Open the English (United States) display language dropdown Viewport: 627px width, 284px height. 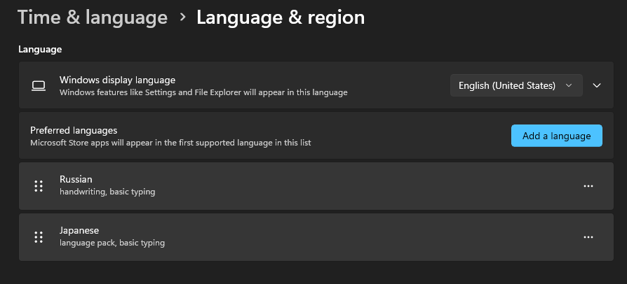[x=515, y=85]
